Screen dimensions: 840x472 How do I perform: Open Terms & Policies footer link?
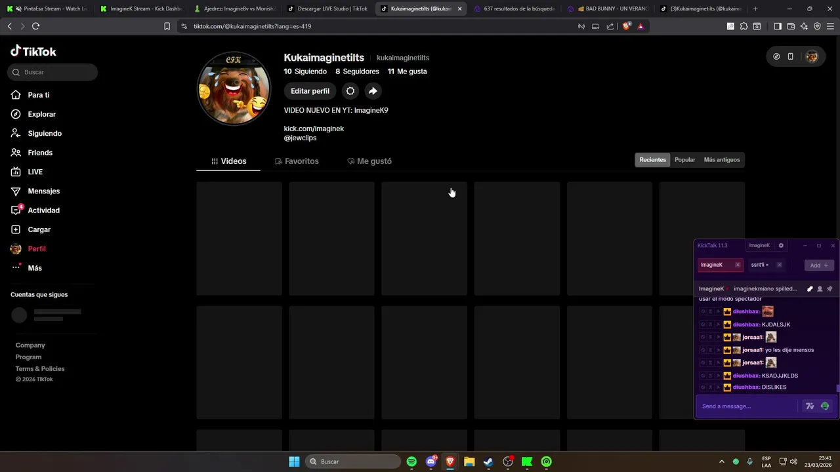40,369
